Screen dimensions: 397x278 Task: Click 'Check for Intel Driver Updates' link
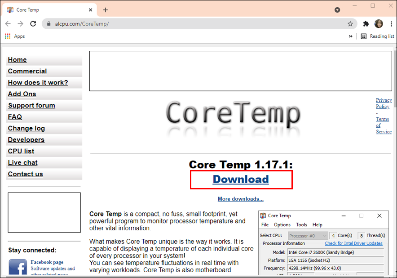click(x=354, y=243)
